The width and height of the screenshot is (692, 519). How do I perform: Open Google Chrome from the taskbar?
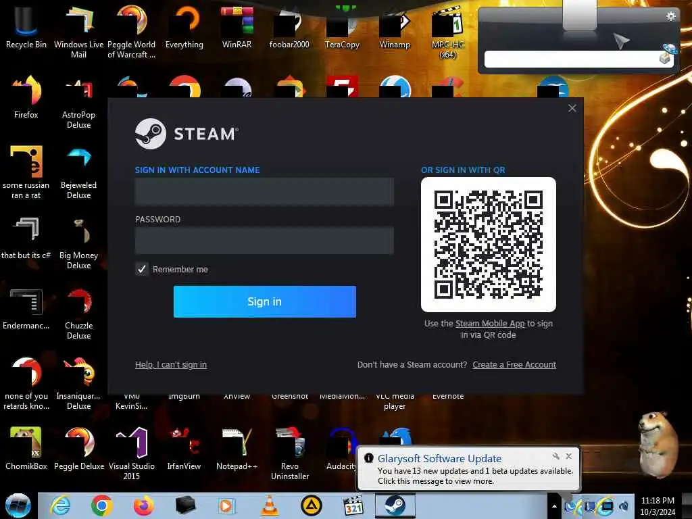[x=101, y=505]
